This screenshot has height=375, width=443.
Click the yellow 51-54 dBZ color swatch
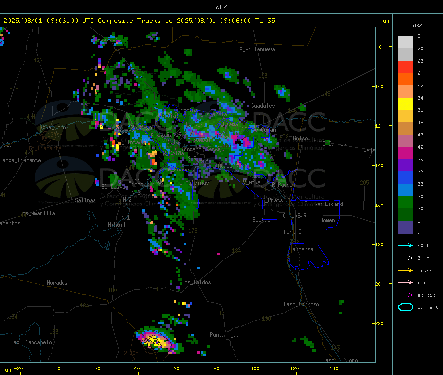click(406, 104)
